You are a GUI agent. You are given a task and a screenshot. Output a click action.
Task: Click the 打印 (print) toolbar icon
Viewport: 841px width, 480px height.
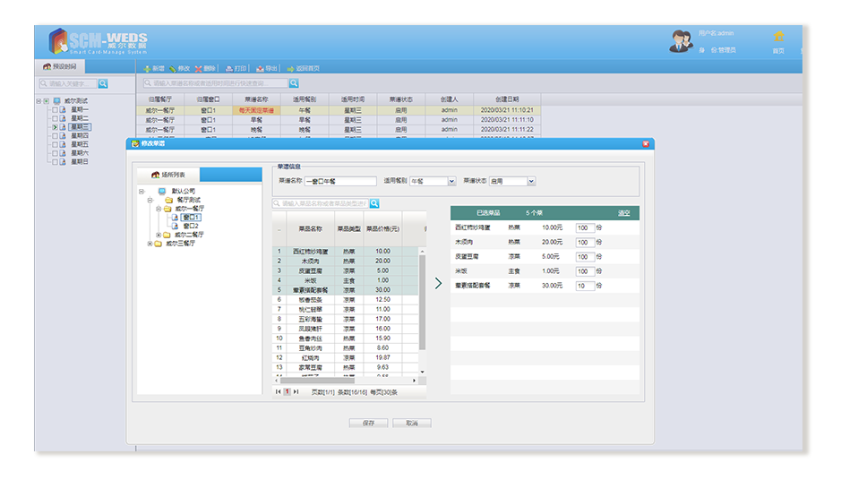pos(230,68)
